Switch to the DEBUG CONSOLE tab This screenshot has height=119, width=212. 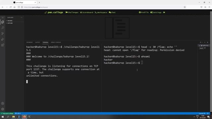click(56, 42)
